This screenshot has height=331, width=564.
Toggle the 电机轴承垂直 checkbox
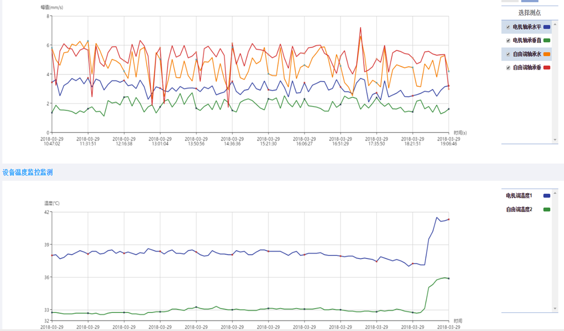[x=508, y=40]
